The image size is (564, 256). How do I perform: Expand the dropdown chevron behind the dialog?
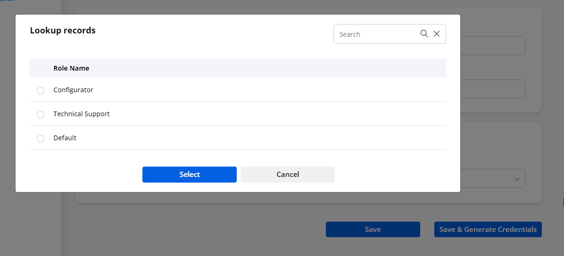[x=517, y=179]
